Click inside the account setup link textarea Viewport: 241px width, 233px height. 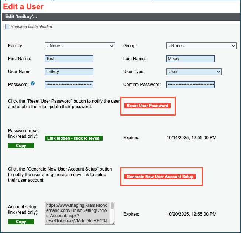point(78,213)
